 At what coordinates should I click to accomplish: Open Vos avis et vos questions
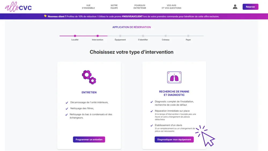click(172, 7)
